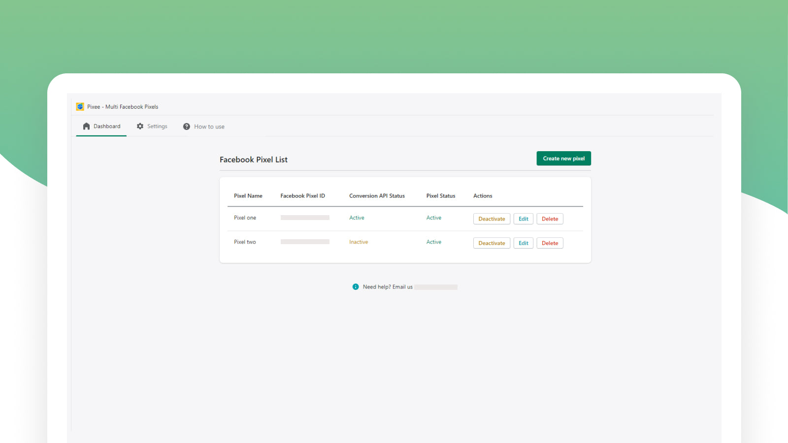Click the Settings gear icon
Viewport: 788px width, 443px height.
[x=140, y=126]
